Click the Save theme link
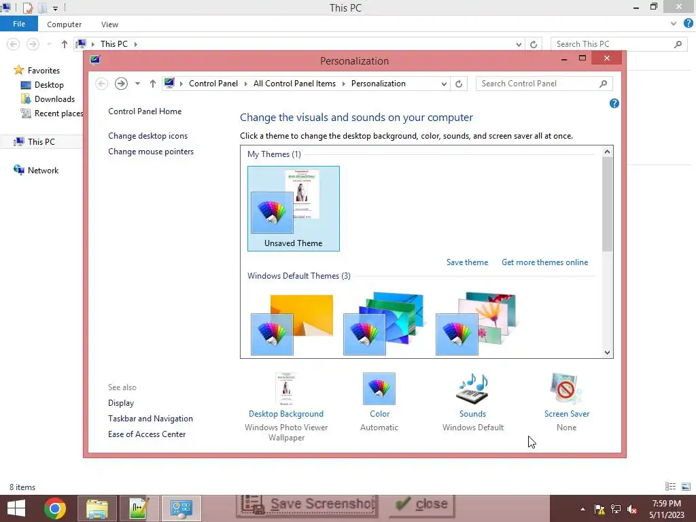 pos(468,262)
